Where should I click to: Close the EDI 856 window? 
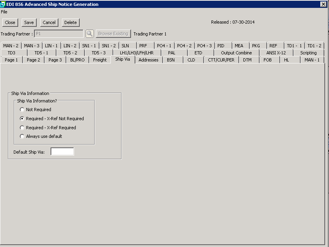pyautogui.click(x=323, y=4)
